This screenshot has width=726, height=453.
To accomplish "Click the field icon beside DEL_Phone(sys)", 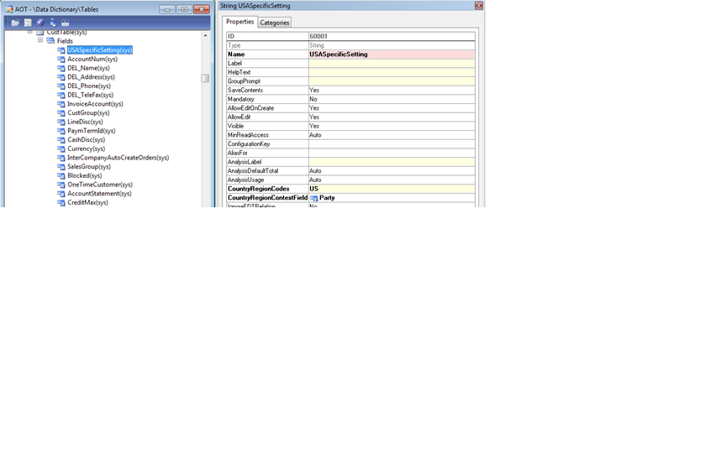I will pyautogui.click(x=61, y=86).
